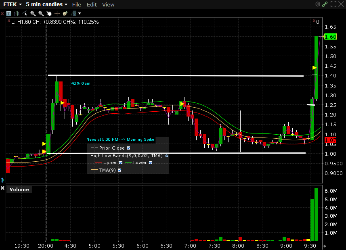Screen dimensions: 346x250
Task: Open the studies indicator chart icon
Action: coord(73,13)
